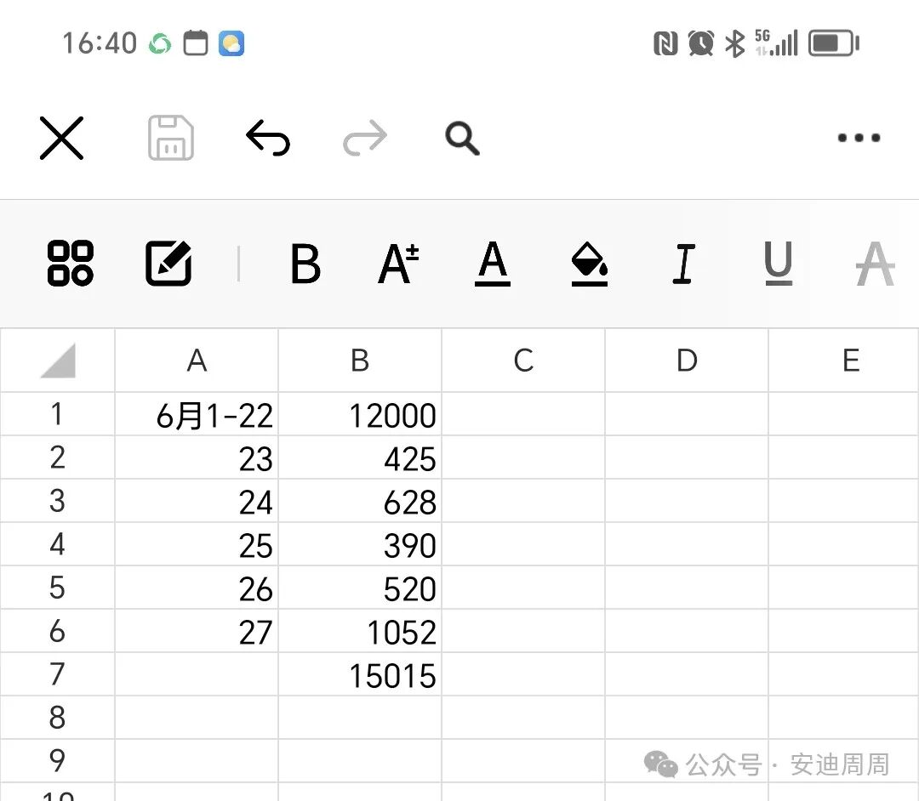
Task: Select row 7 header
Action: (57, 674)
